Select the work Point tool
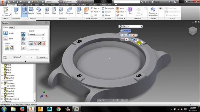Viewport: 200px width, 112px height. pos(95,12)
